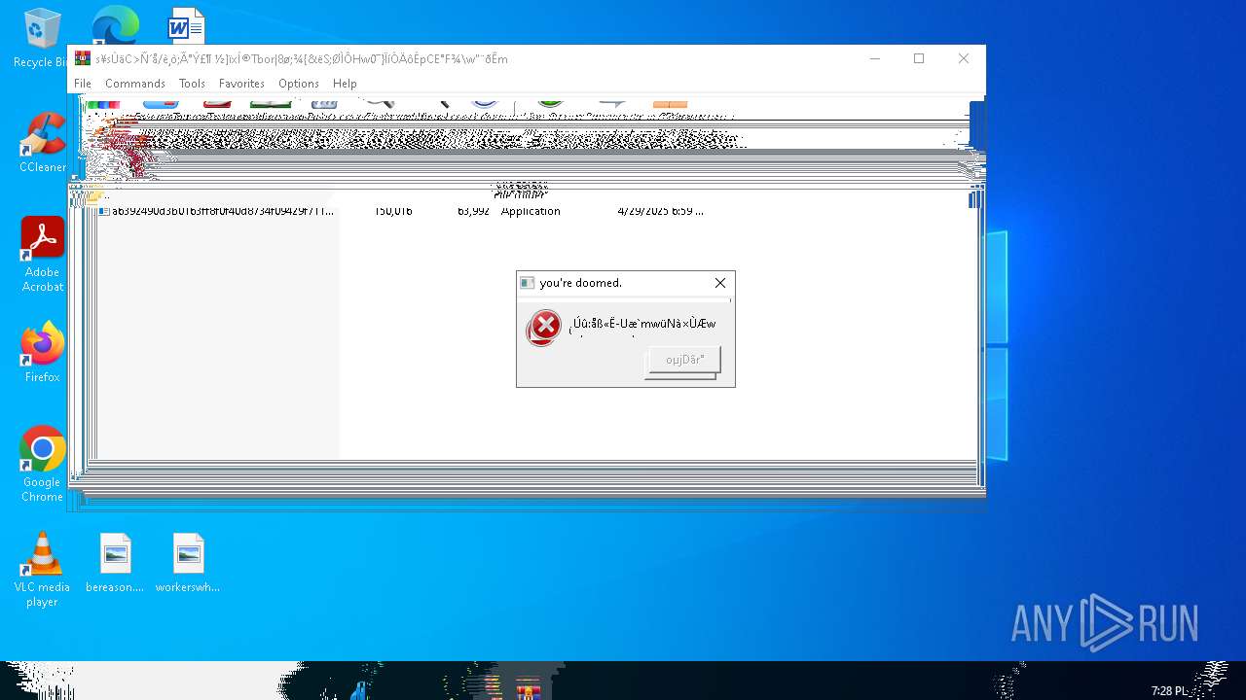This screenshot has height=700, width=1246.
Task: Open the Adobe Acrobat desktop shortcut
Action: [43, 255]
